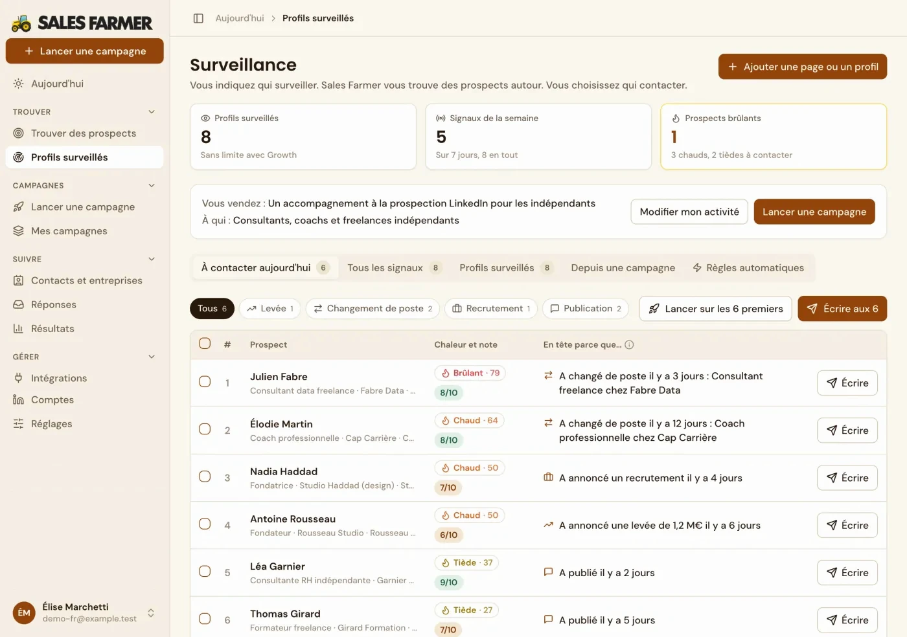Select Nadia Haddad's row checkbox
Viewport: 907px width, 637px height.
click(205, 476)
